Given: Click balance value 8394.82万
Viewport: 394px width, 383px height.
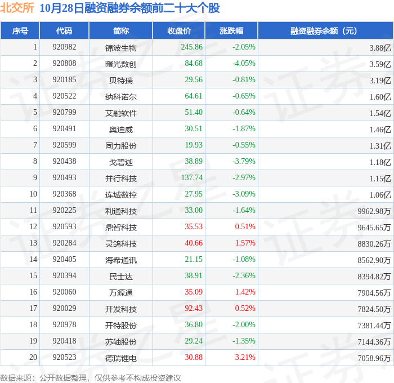Looking at the screenshot, I should click(374, 277).
